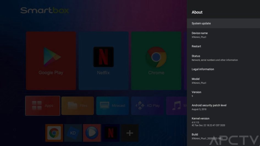The width and height of the screenshot is (260, 146).
Task: Launch the KD shortcut in bottom row
Action: click(x=73, y=133)
